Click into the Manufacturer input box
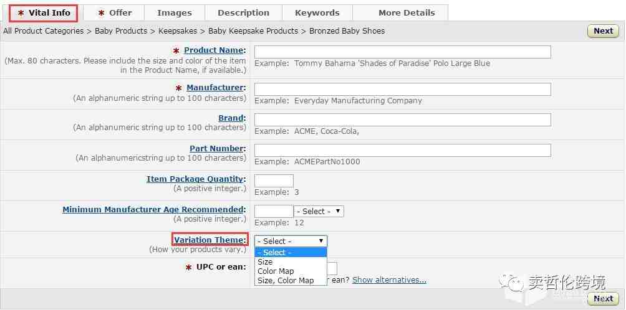The image size is (626, 310). coord(402,90)
